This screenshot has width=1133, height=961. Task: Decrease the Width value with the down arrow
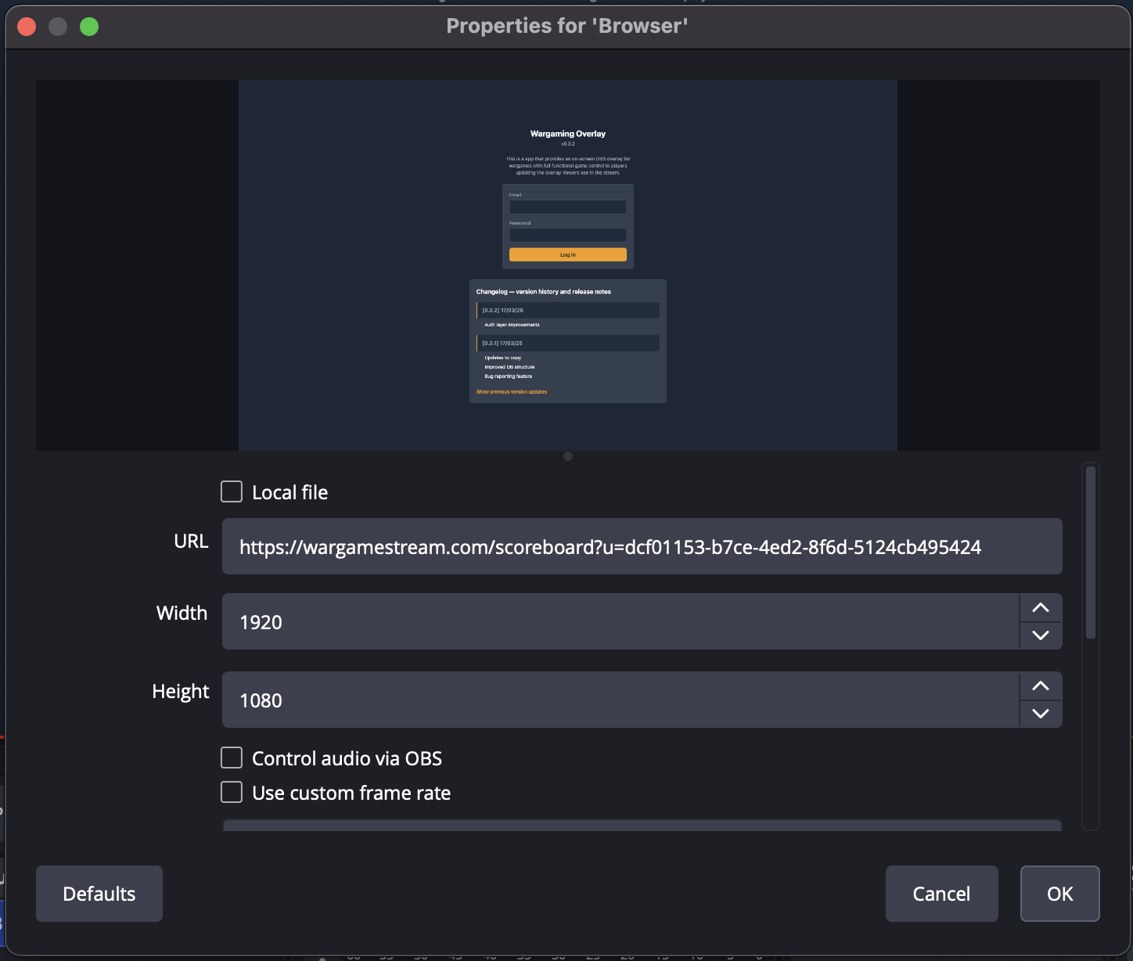(1040, 635)
